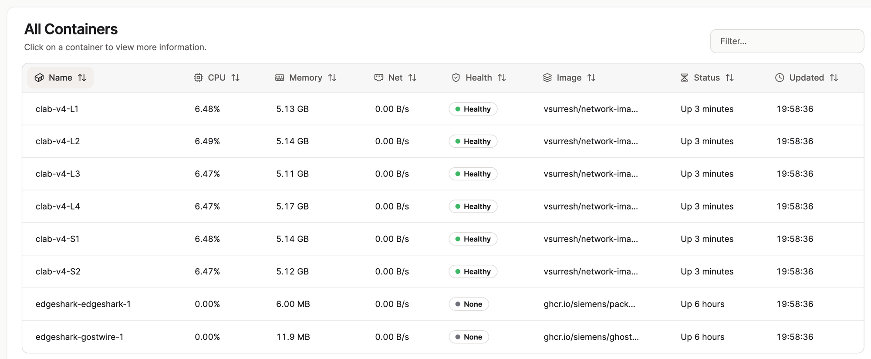Click the ghcr.io/siemens/pack... image cell
The height and width of the screenshot is (359, 871).
coord(589,304)
